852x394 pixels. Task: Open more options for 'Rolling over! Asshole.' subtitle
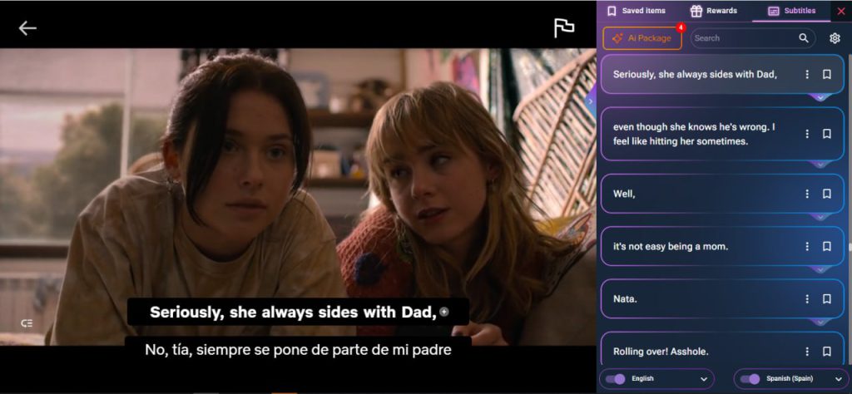807,352
